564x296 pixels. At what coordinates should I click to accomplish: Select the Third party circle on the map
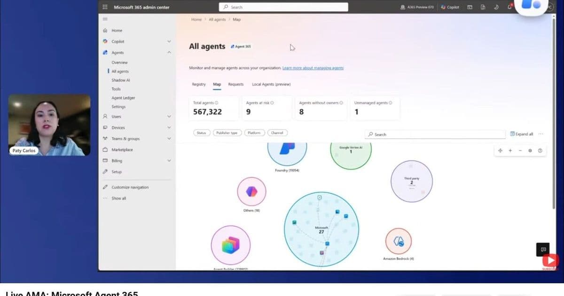[x=411, y=181]
